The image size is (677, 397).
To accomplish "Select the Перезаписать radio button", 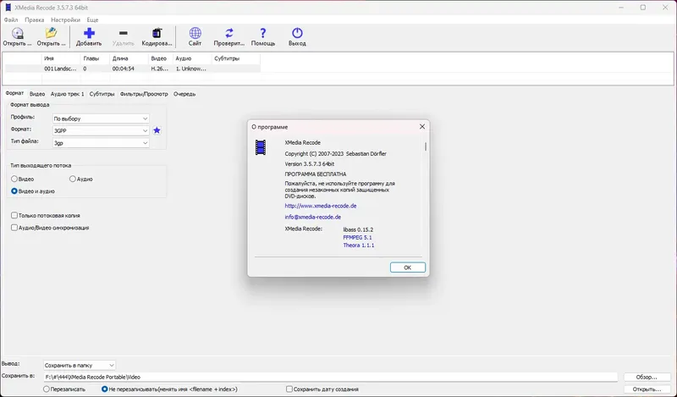I will click(47, 389).
